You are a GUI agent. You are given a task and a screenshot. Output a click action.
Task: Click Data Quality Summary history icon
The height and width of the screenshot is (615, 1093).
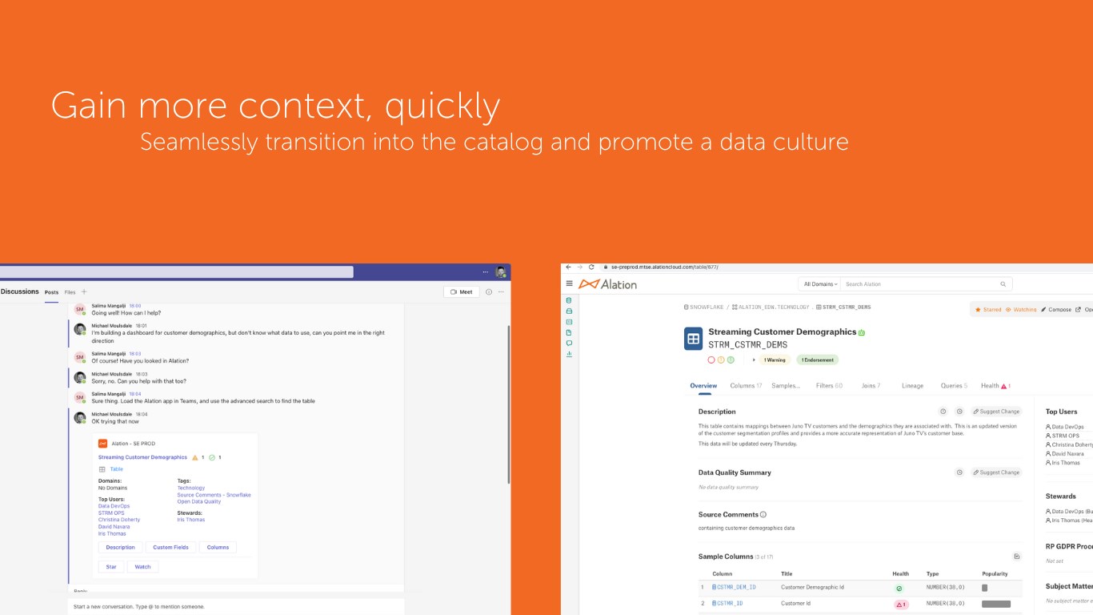tap(959, 472)
